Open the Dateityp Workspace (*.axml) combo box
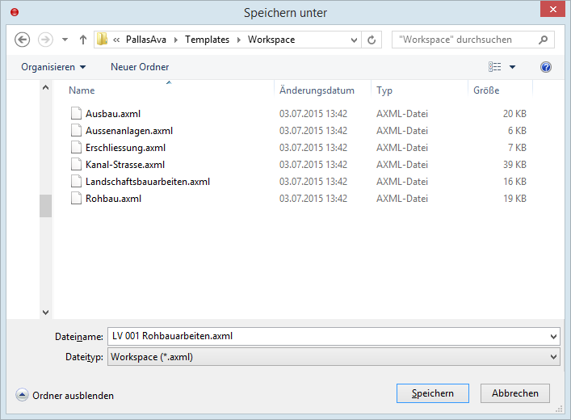The width and height of the screenshot is (571, 420). tap(334, 357)
